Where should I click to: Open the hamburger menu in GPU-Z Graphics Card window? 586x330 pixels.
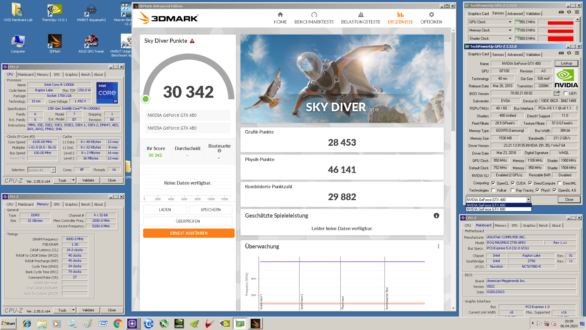[x=577, y=53]
